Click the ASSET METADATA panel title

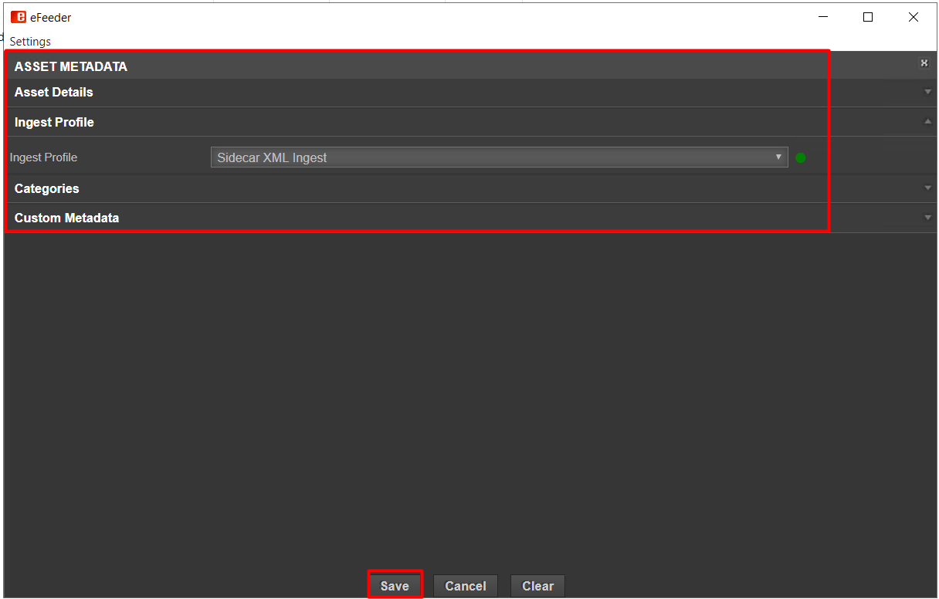[x=70, y=67]
